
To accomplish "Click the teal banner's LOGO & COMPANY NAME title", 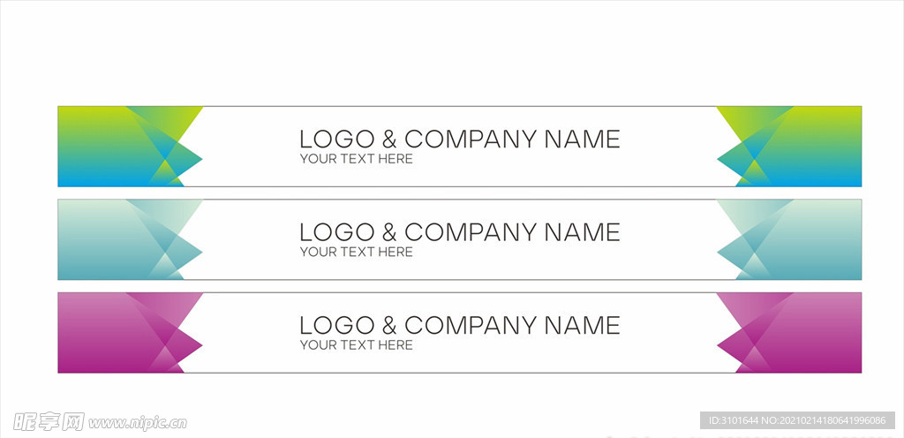I will pos(459,232).
